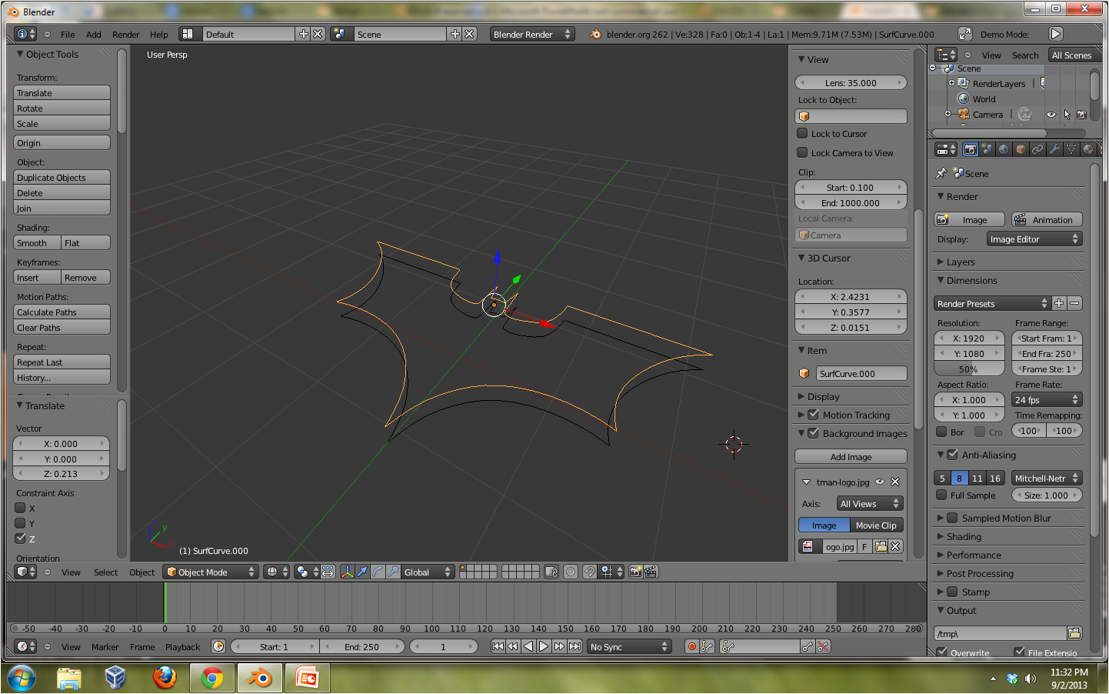
Task: Toggle proportional editing circle icon
Action: pos(571,572)
